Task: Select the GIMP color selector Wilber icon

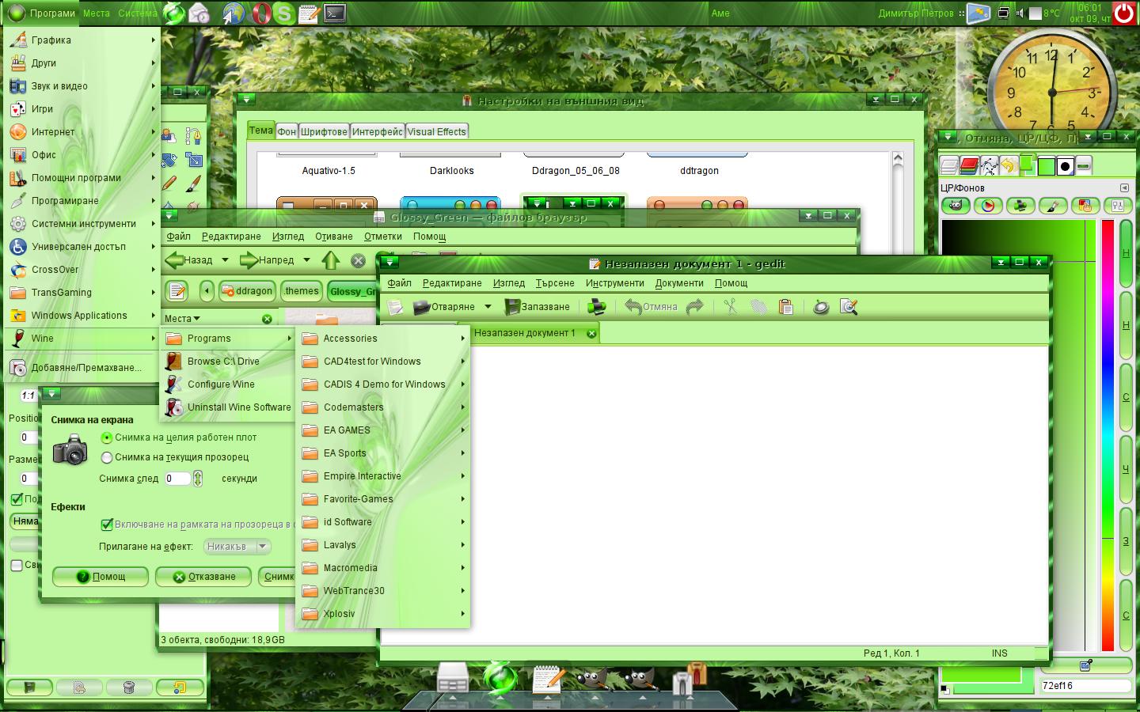Action: coord(956,206)
